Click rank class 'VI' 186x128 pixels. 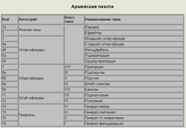point(74,101)
